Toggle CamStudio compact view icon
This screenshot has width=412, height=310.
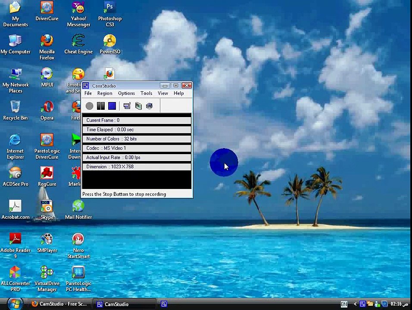click(x=127, y=106)
